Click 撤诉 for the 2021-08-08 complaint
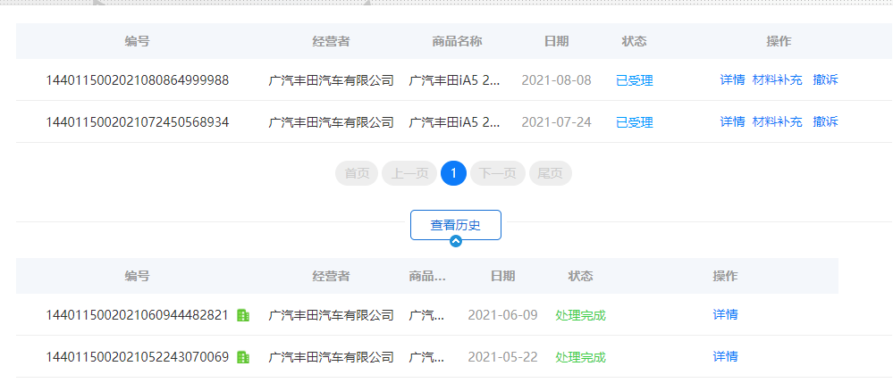 (826, 80)
